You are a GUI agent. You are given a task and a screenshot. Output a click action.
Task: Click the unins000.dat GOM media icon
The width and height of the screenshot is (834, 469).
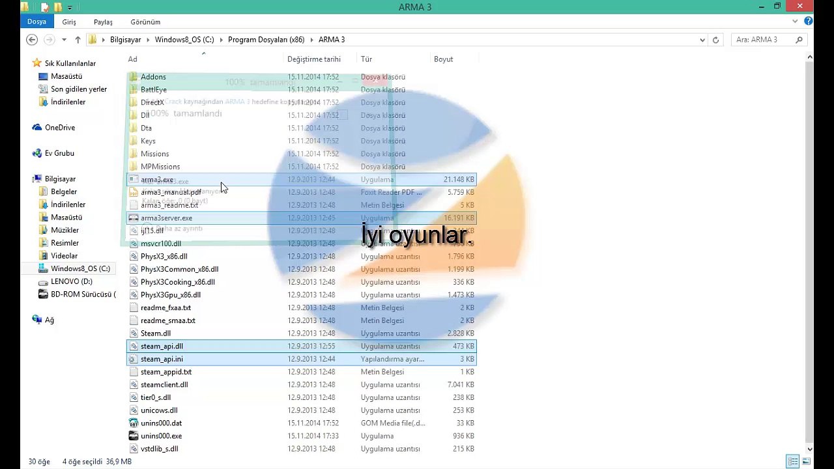pyautogui.click(x=134, y=423)
